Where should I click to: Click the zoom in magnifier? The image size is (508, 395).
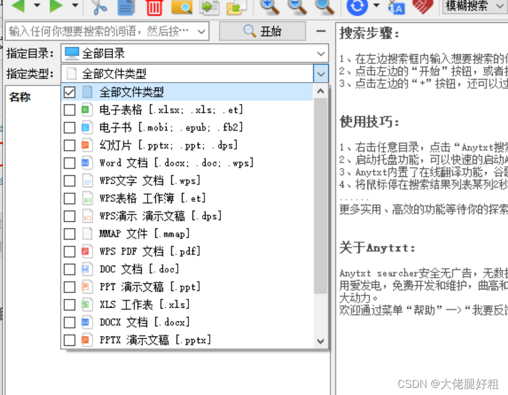269,6
